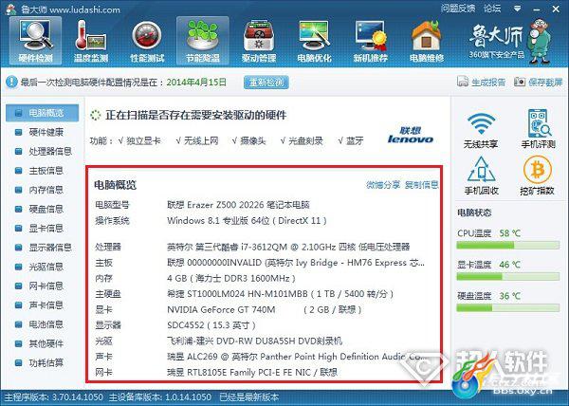Open the 电脑优化 PC optimization tool
The image size is (569, 406).
coord(314,41)
